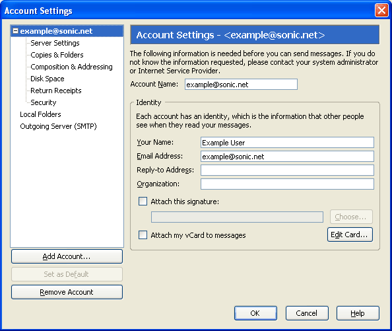Click the Email Address field
The image size is (392, 331).
[x=287, y=157]
